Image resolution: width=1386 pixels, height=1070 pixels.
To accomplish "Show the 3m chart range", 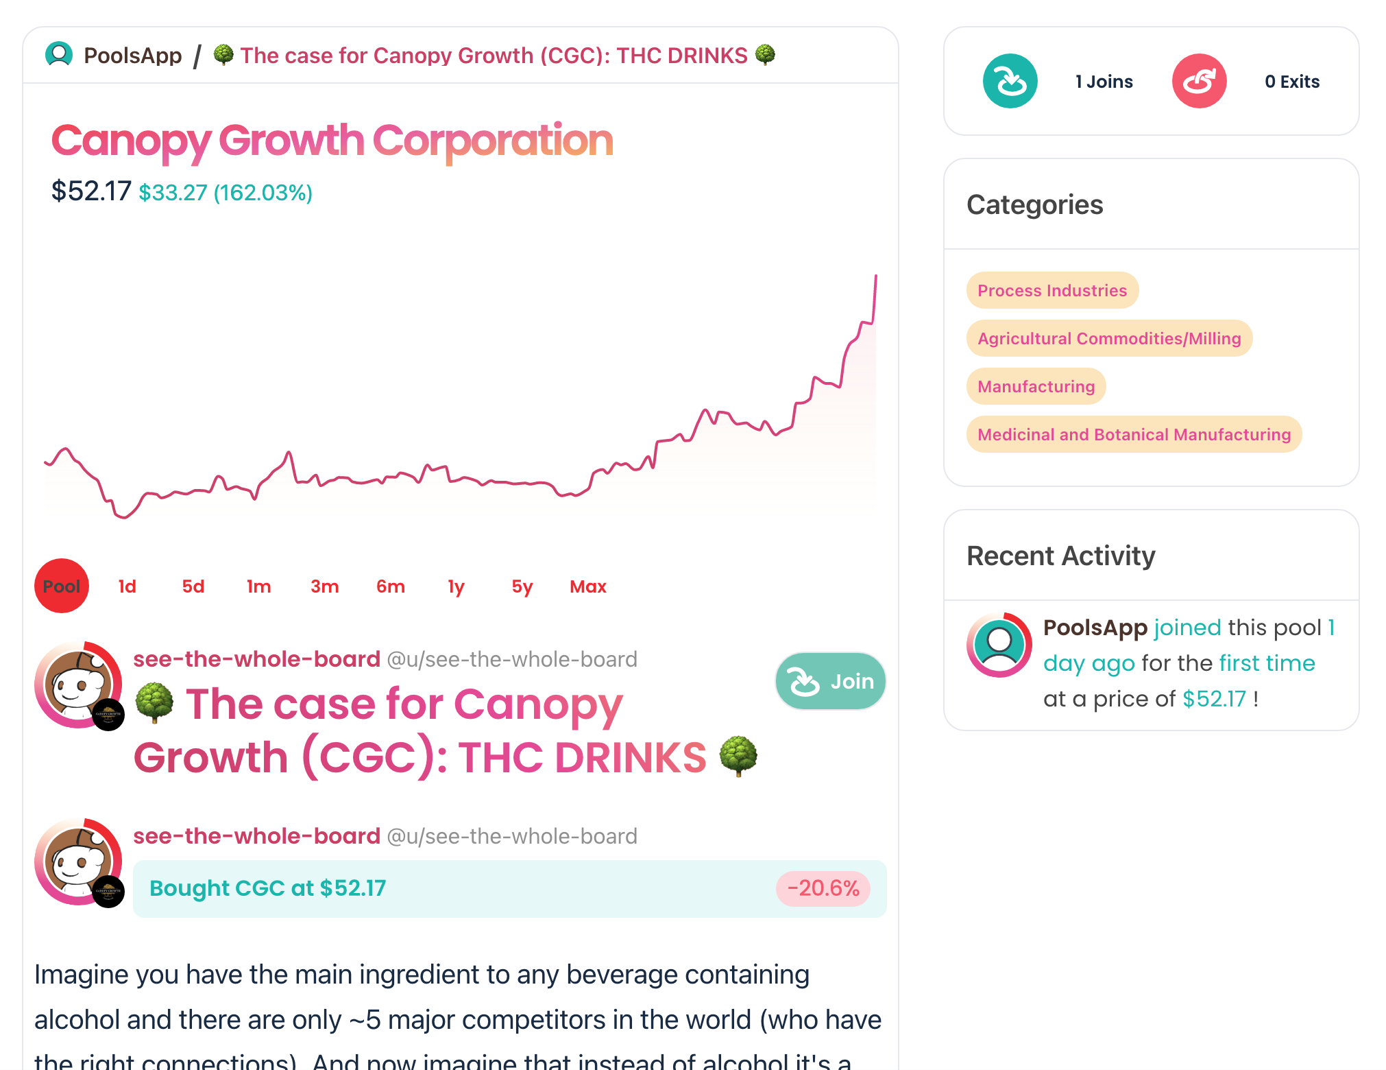I will coord(325,586).
